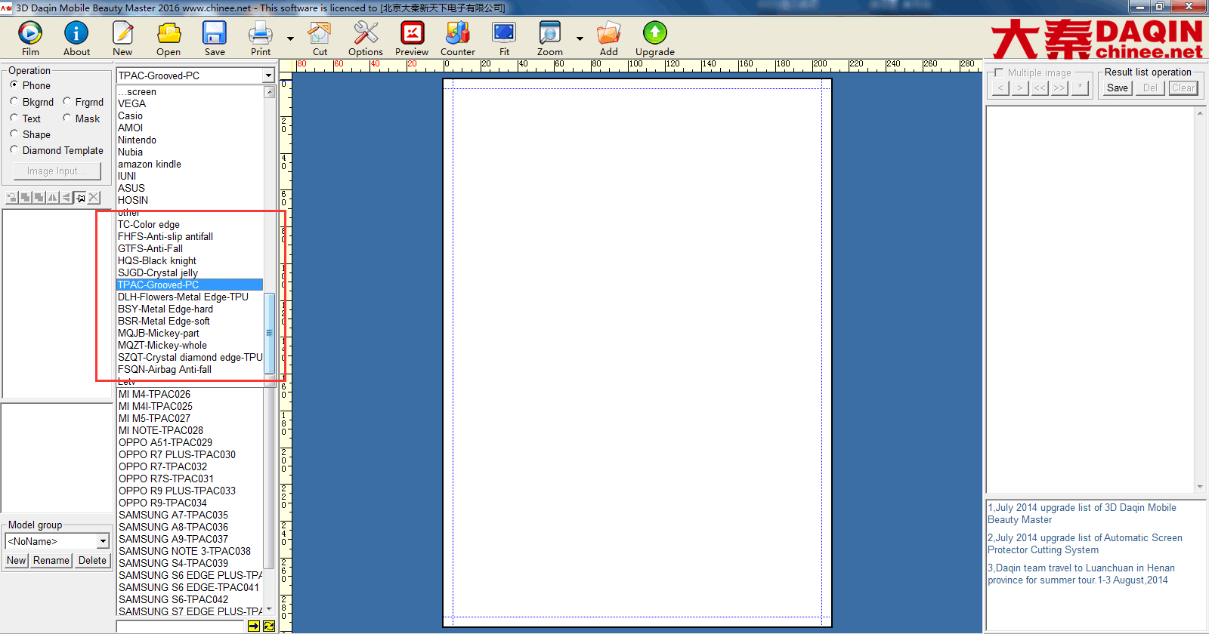Screen dimensions: 1209x634
Task: Click the left-pointing arrow icon in left panel
Action: point(66,198)
